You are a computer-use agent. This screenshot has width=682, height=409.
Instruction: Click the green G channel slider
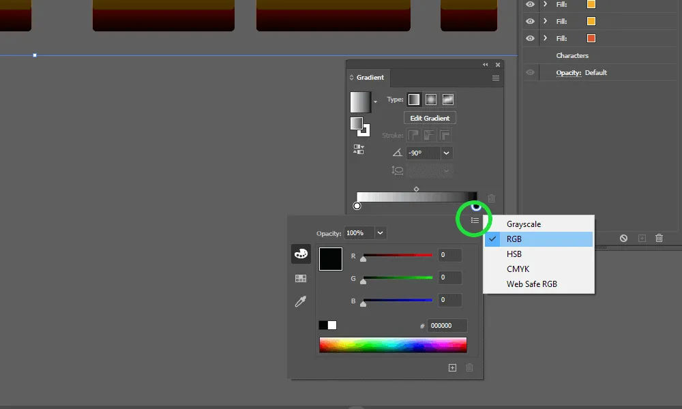point(398,277)
